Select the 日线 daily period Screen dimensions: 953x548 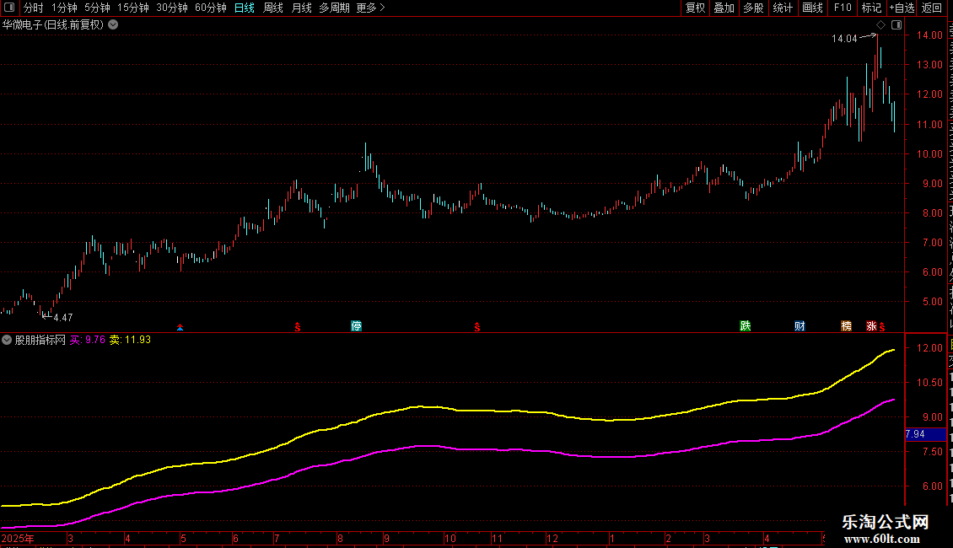(245, 8)
